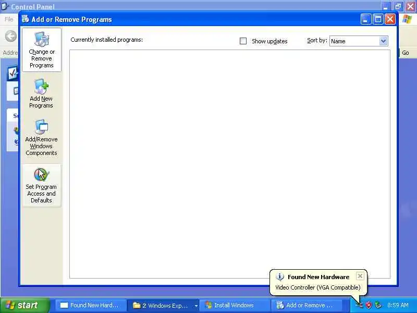Click the Safely Remove Hardware tray icon
Image resolution: width=417 pixels, height=313 pixels.
click(377, 305)
